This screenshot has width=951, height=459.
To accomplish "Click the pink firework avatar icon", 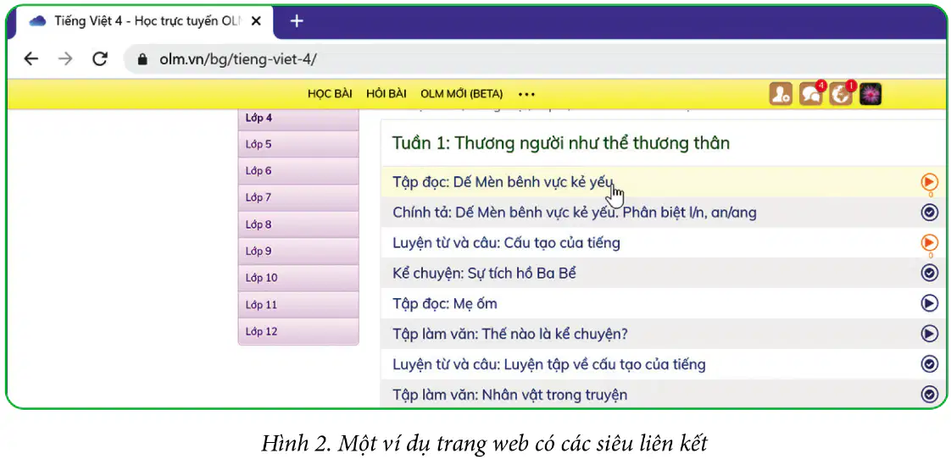I will click(x=870, y=94).
